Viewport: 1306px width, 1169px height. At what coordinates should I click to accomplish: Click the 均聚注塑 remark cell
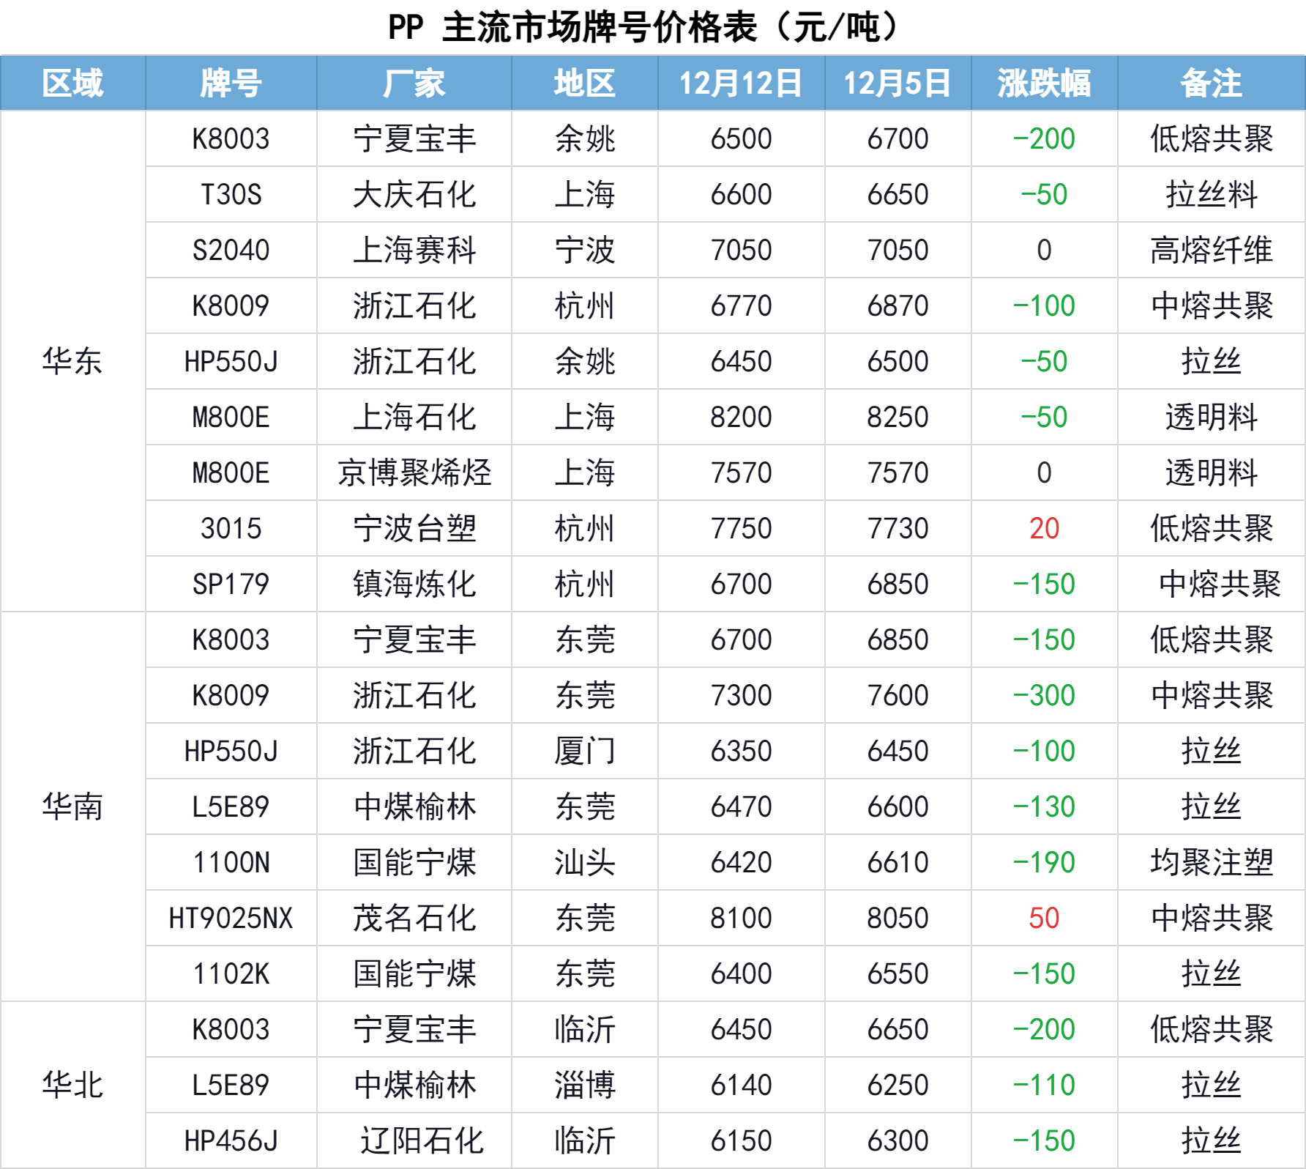coord(1211,862)
